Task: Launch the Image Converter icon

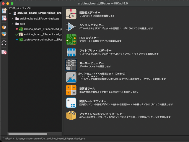Action: (x=71, y=78)
